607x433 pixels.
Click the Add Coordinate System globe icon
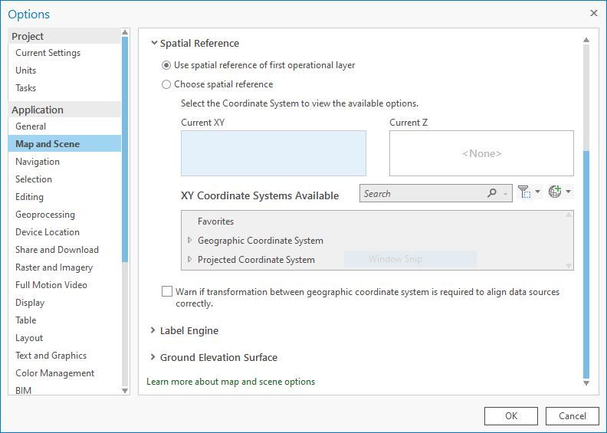coord(555,192)
